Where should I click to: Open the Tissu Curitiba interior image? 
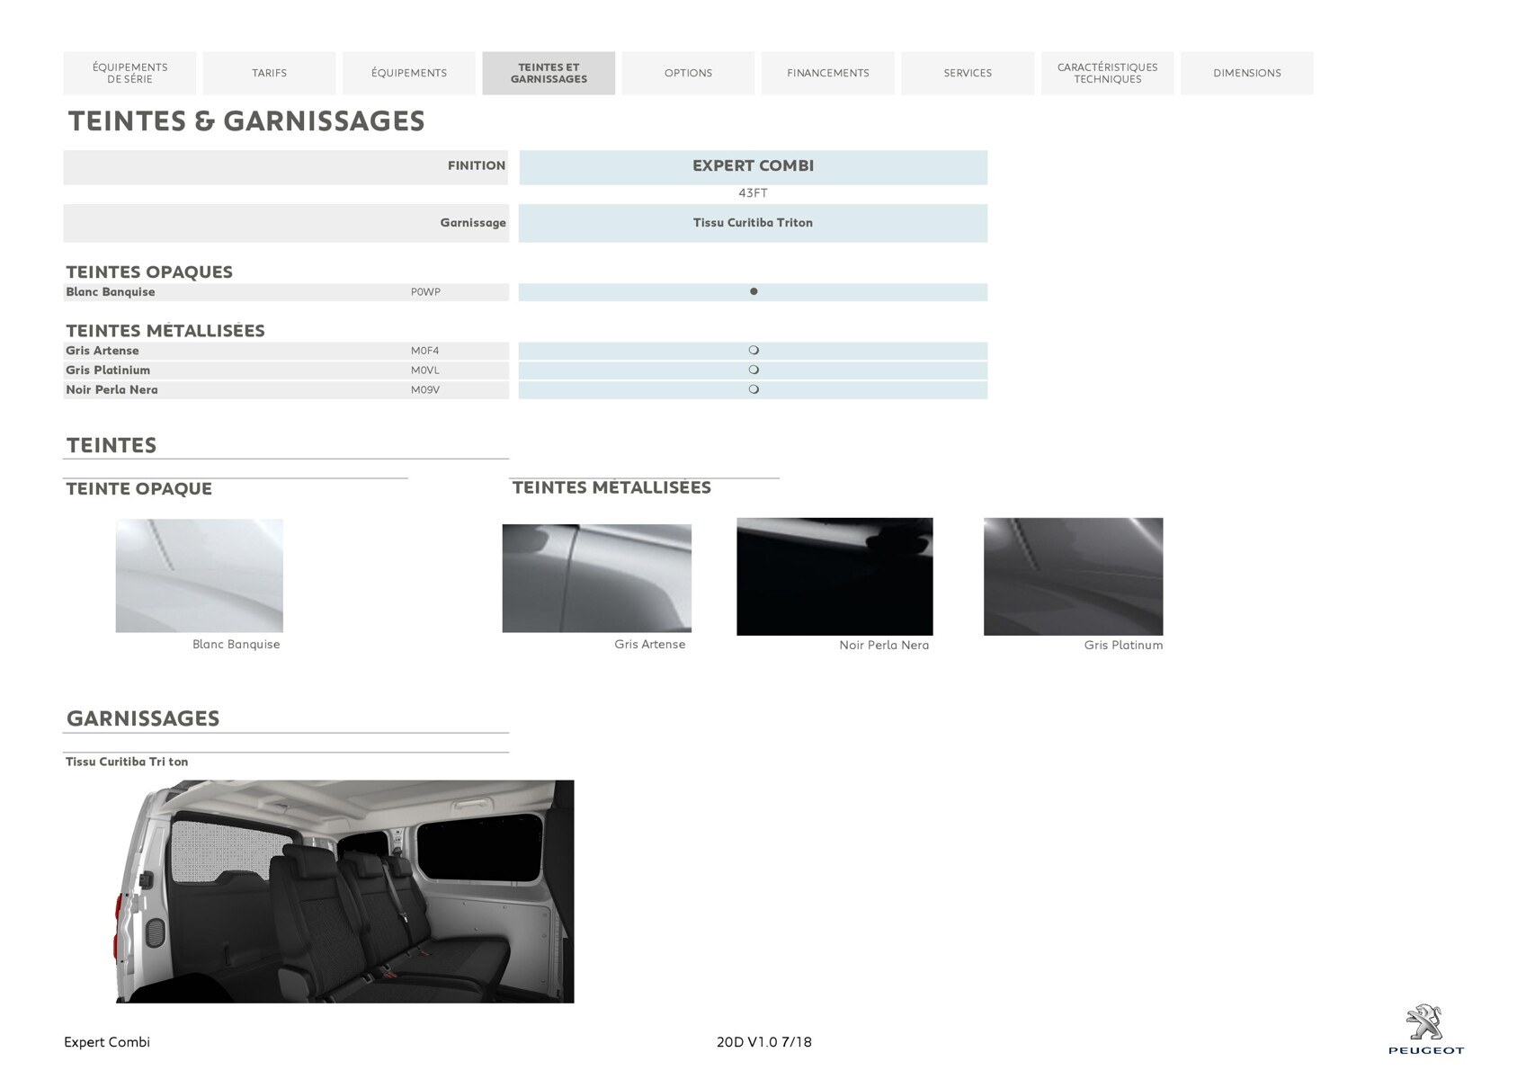[344, 891]
